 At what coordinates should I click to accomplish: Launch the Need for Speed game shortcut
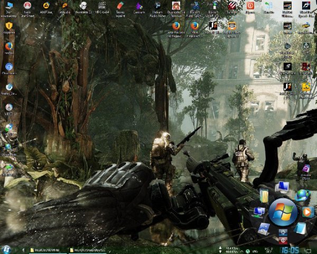306,9
